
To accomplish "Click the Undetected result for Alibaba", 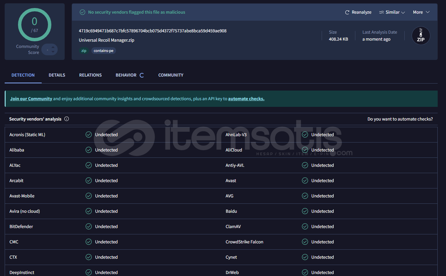I will (106, 150).
